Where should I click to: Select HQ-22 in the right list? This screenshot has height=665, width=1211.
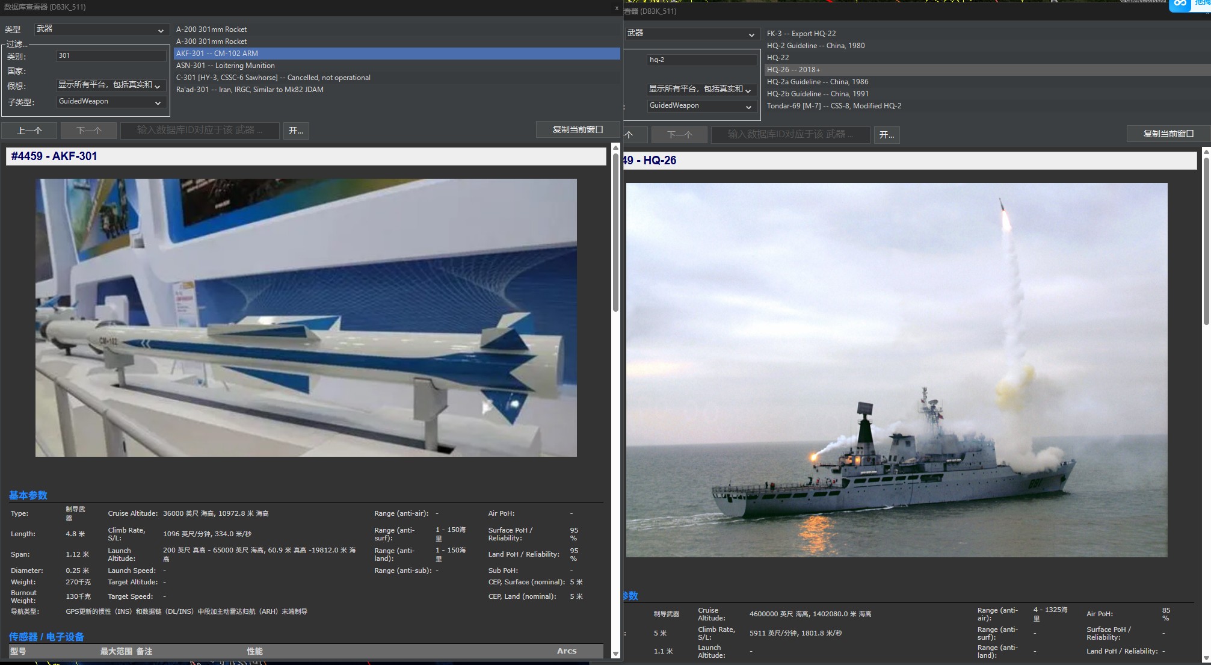coord(778,58)
